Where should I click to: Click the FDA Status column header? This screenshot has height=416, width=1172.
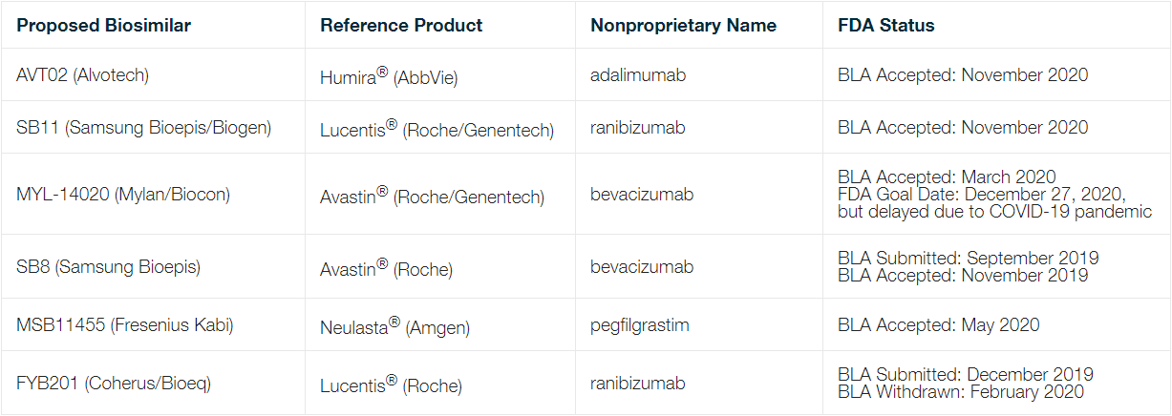pos(886,26)
